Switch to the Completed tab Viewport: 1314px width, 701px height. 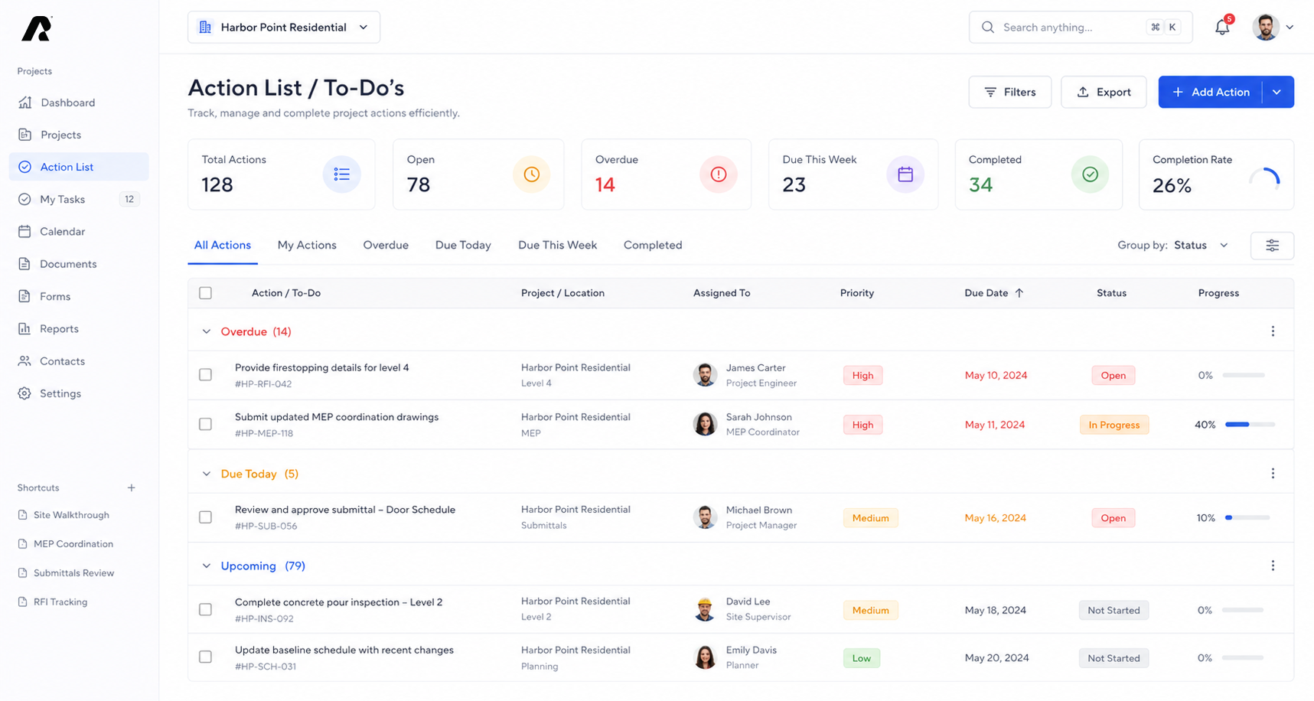point(653,245)
